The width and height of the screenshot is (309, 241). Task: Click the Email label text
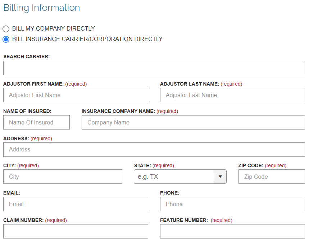(x=12, y=193)
